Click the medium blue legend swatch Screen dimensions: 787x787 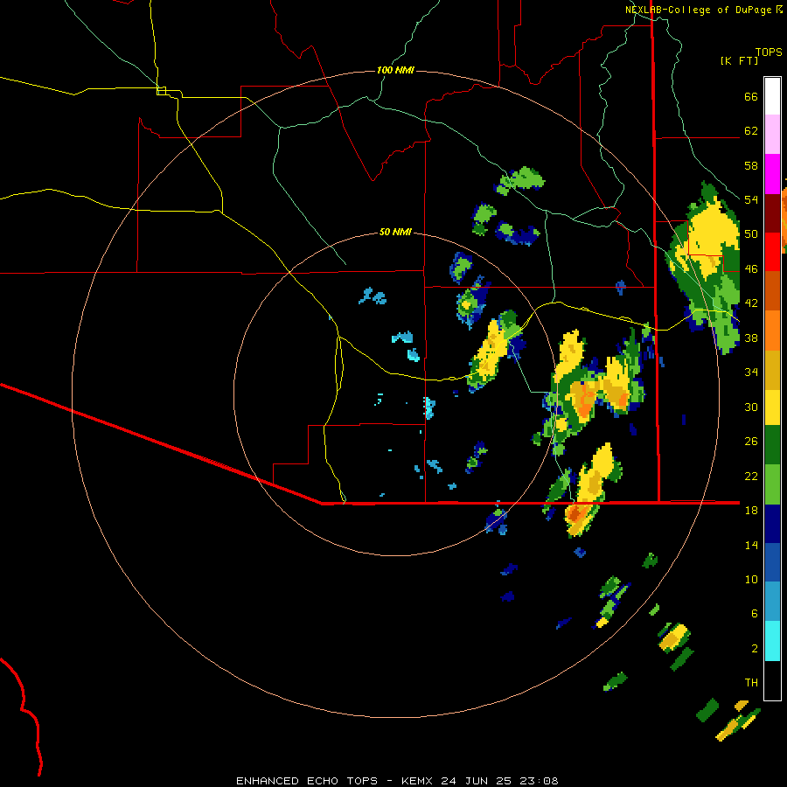click(772, 562)
